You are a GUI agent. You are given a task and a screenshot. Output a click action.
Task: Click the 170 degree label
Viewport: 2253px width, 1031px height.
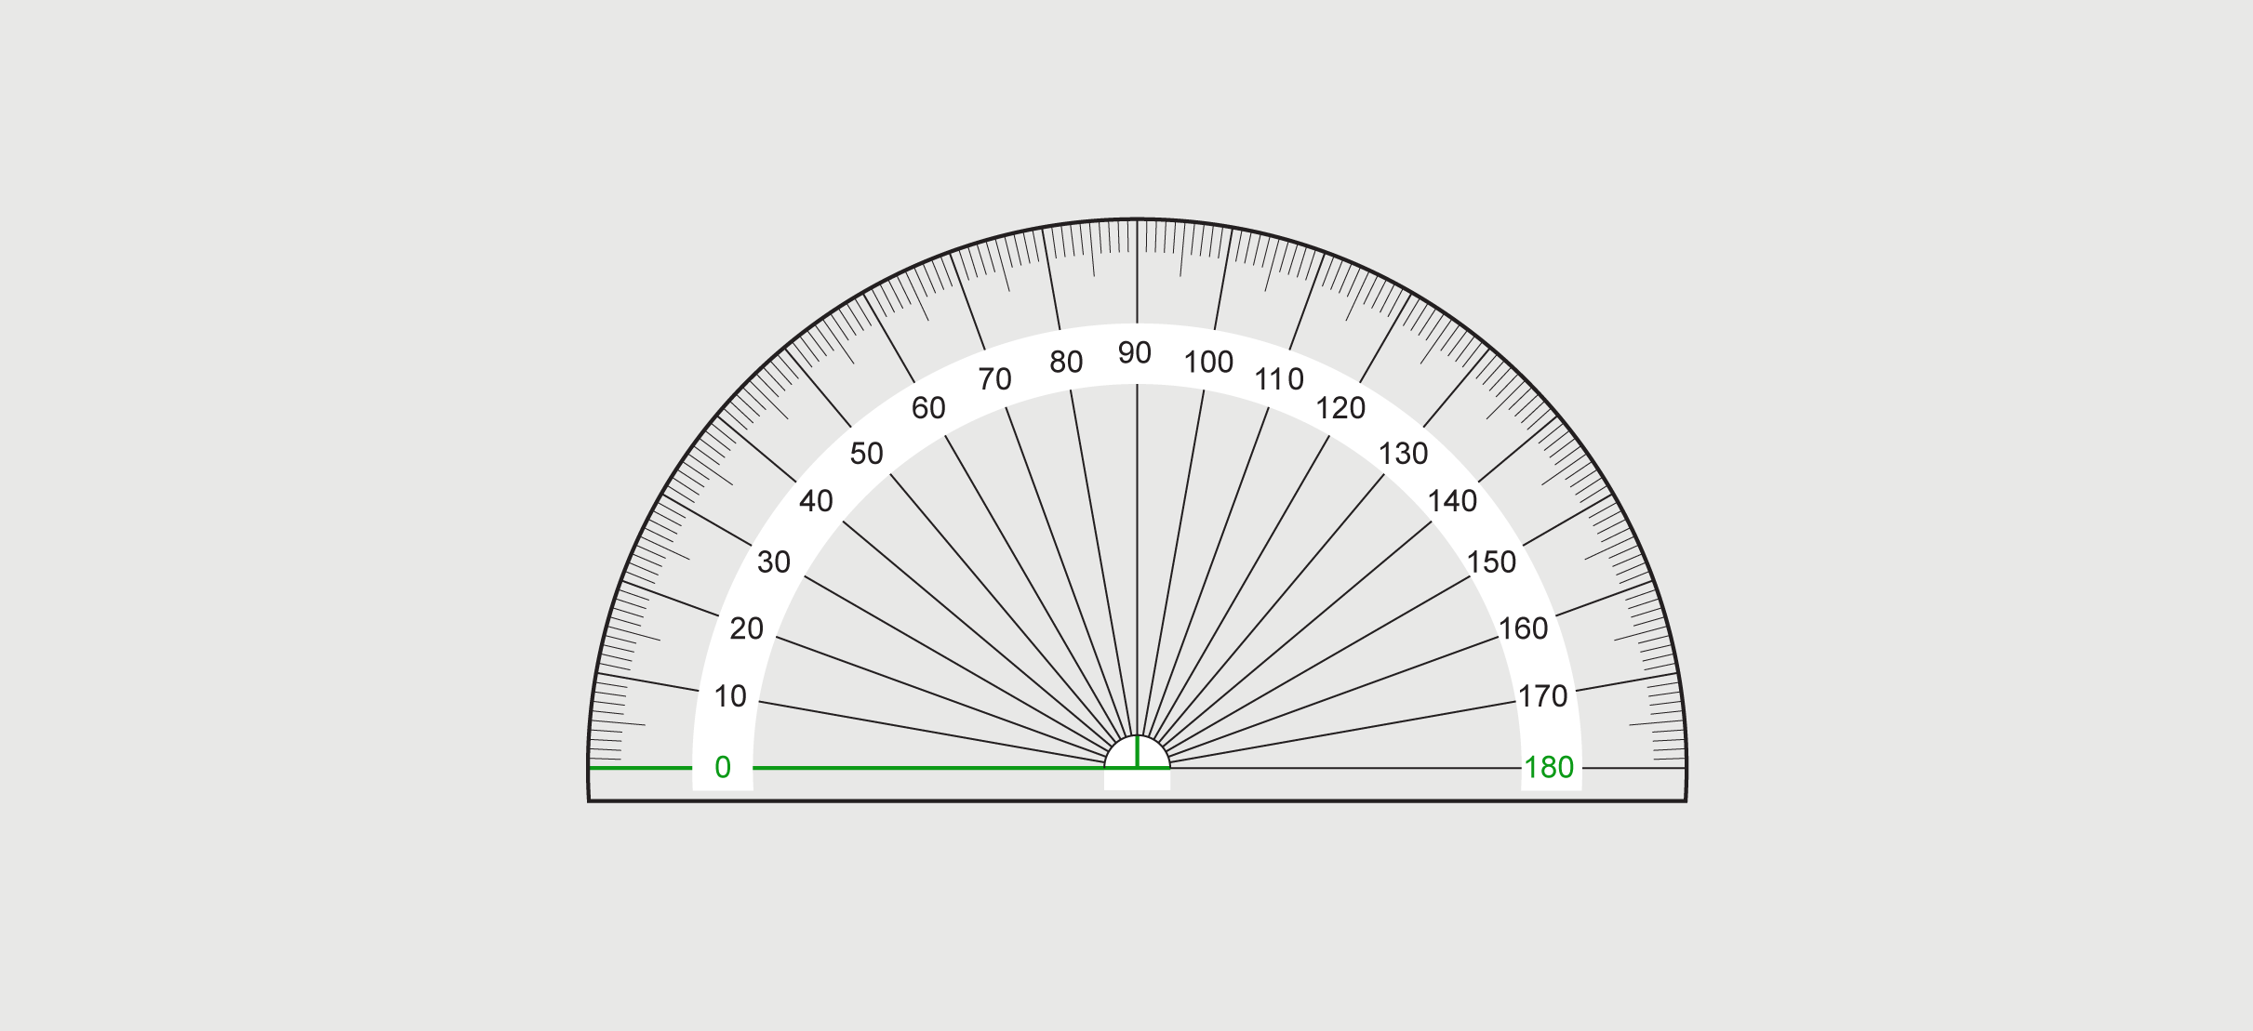coord(1543,695)
